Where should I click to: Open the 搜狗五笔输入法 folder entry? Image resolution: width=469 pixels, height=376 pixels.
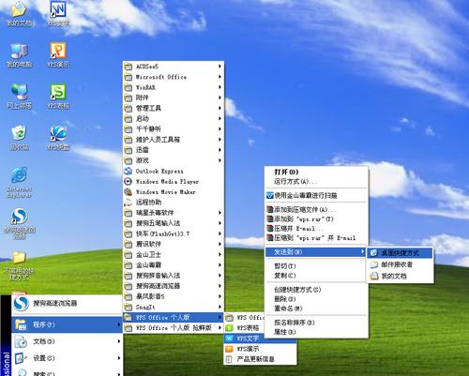coord(174,223)
